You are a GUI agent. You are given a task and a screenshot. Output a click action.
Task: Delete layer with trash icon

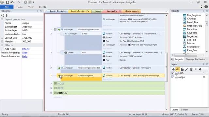coord(191,69)
